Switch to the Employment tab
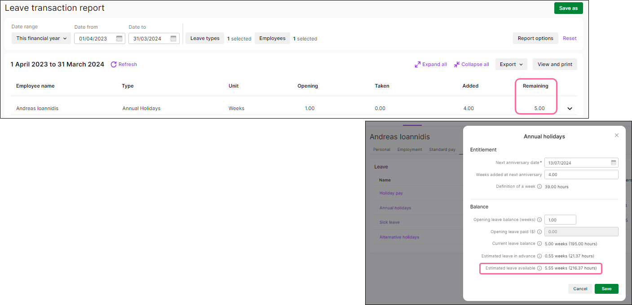 pyautogui.click(x=410, y=150)
